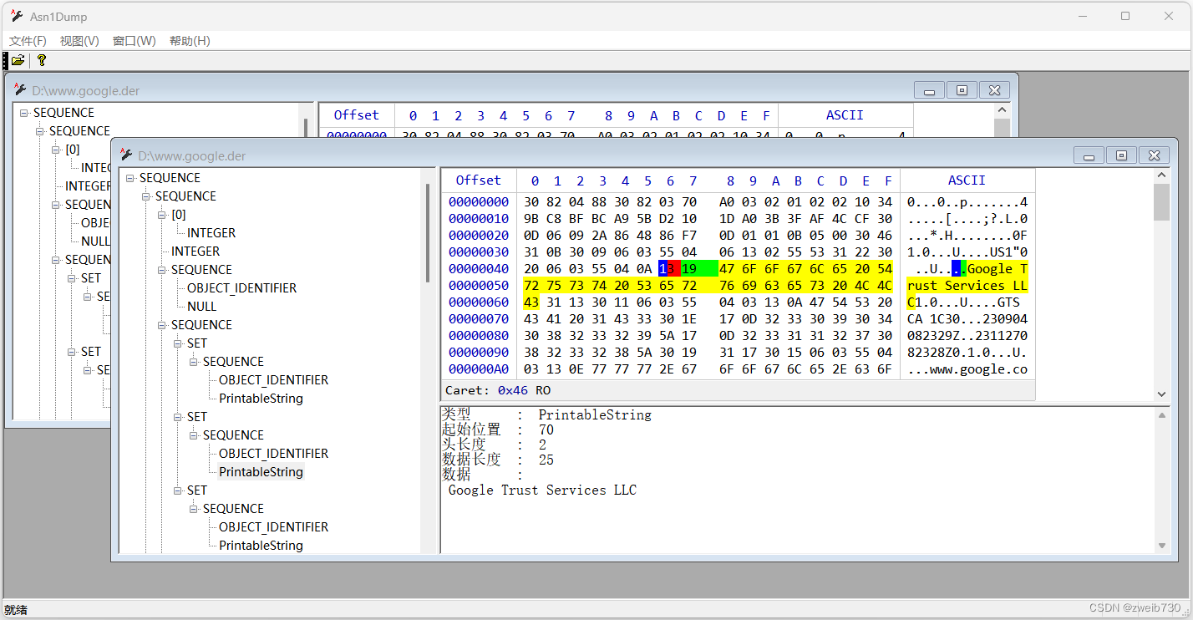1193x620 pixels.
Task: Click the Asn1Dump app icon in main title bar
Action: [17, 16]
